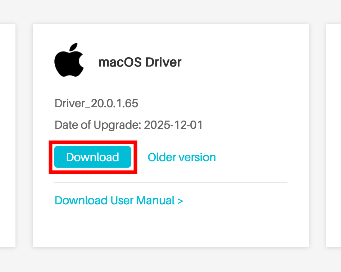The width and height of the screenshot is (341, 272).
Task: Click the chevron after Download User Manual
Action: click(181, 201)
